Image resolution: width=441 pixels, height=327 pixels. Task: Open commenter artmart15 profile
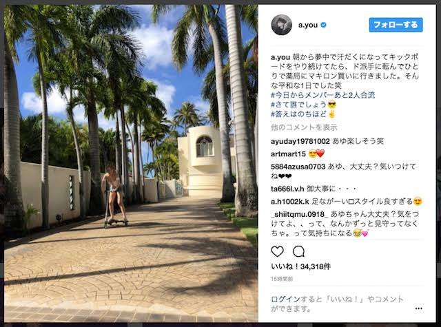(288, 154)
